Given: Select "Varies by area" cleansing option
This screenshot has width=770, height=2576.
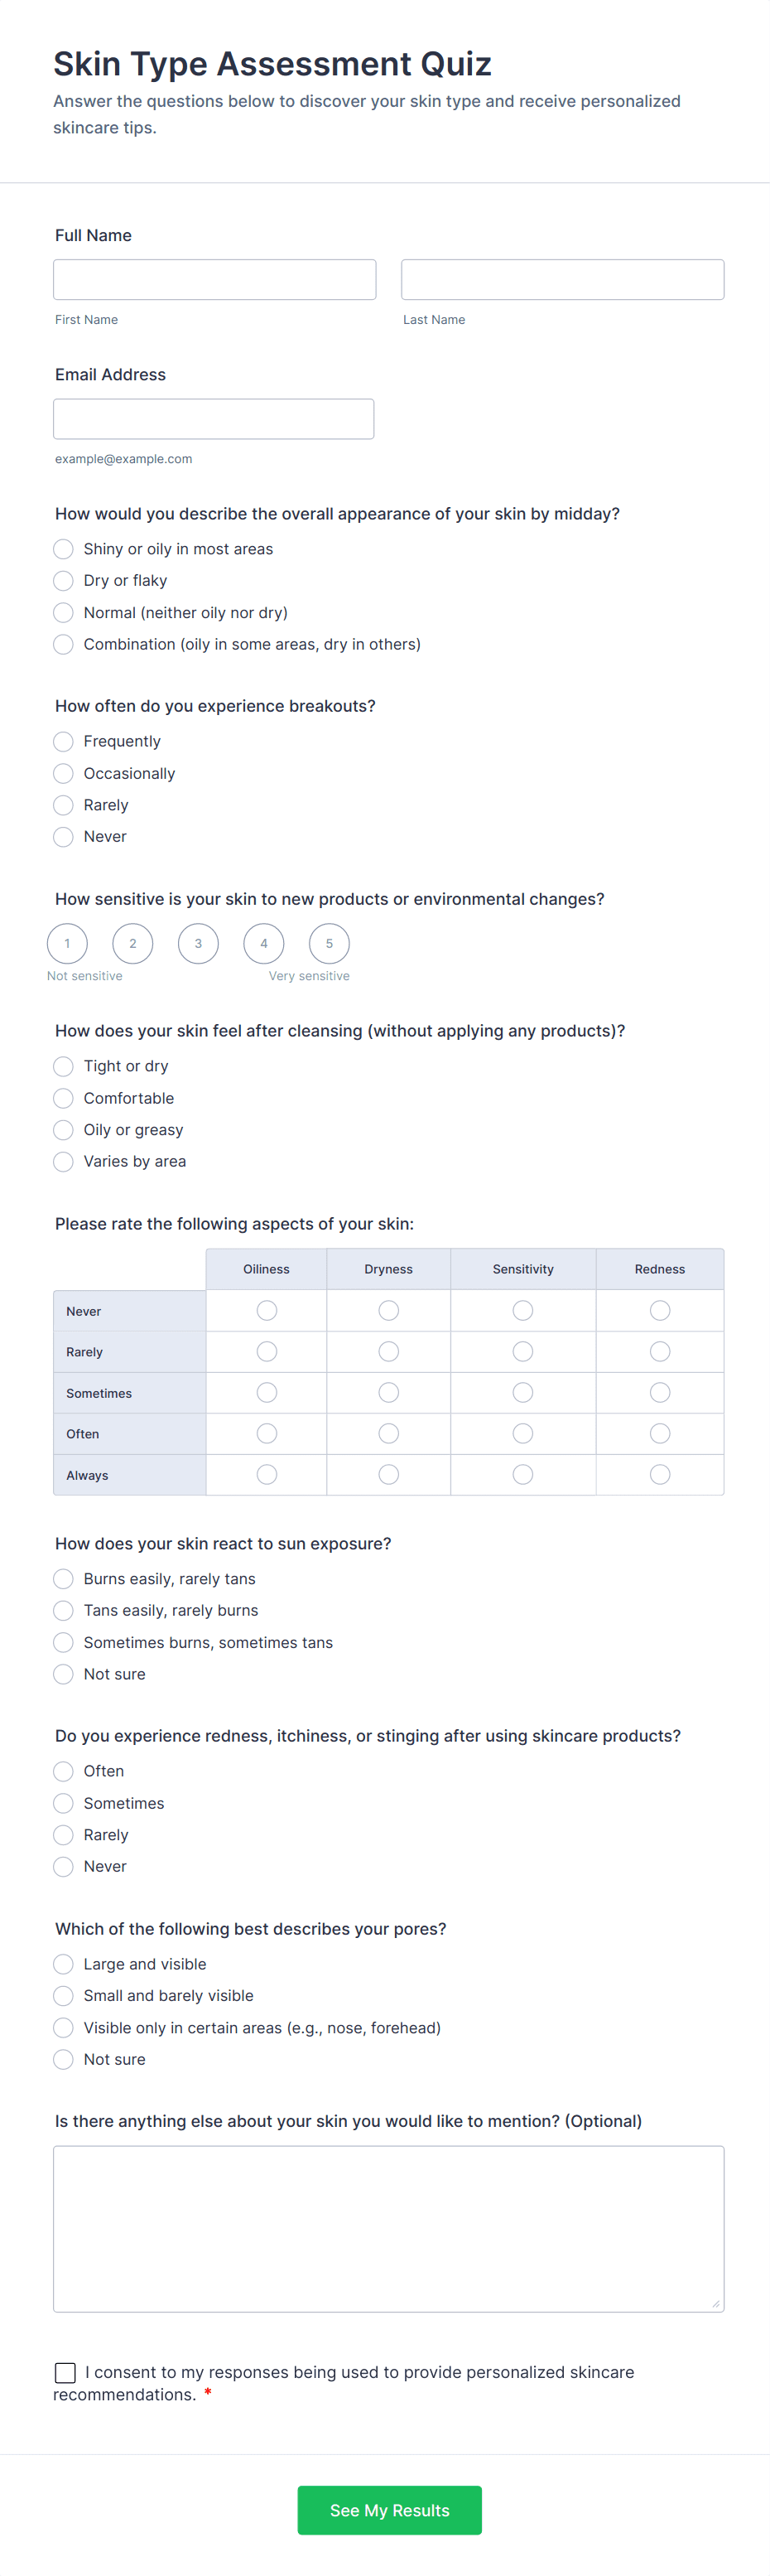Looking at the screenshot, I should [x=63, y=1162].
